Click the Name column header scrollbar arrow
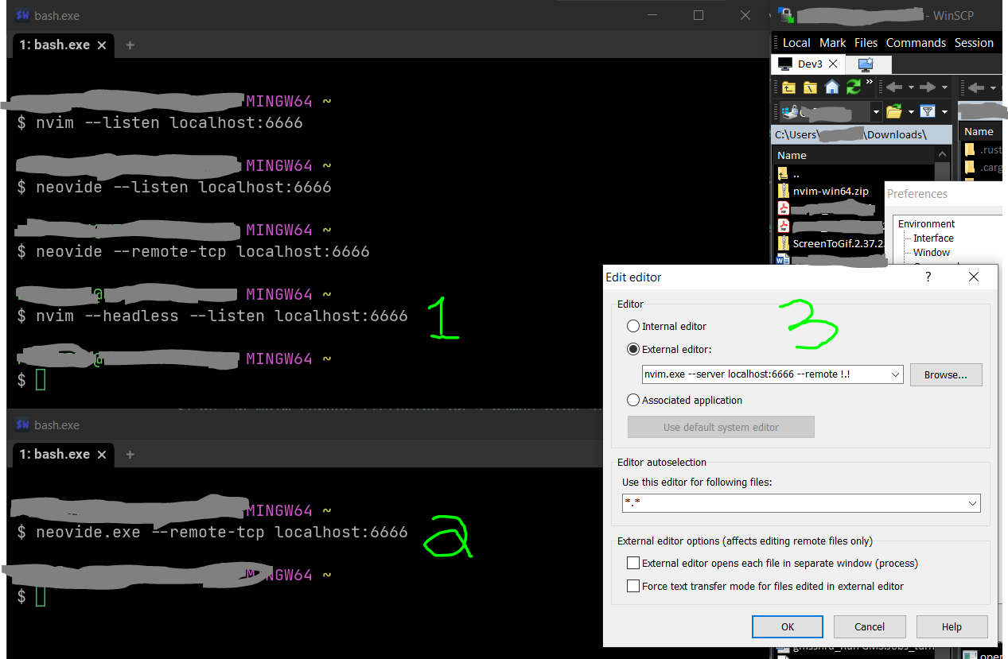The height and width of the screenshot is (659, 1008). pyautogui.click(x=941, y=155)
